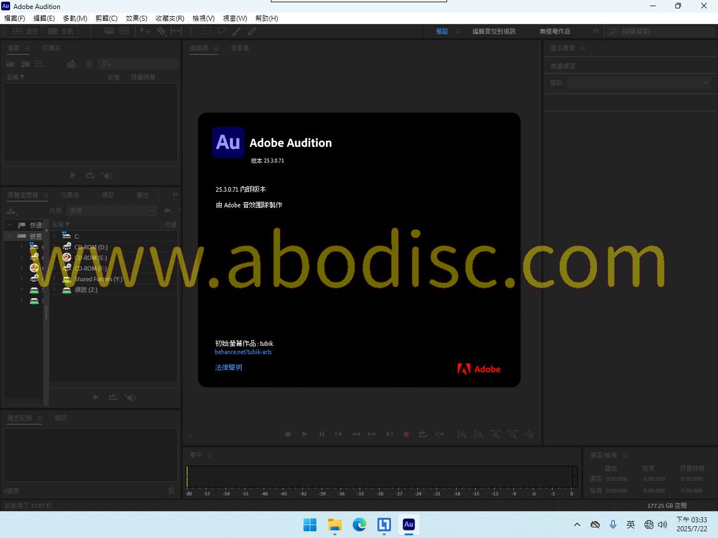Switch to the 標記 tab

click(x=108, y=195)
